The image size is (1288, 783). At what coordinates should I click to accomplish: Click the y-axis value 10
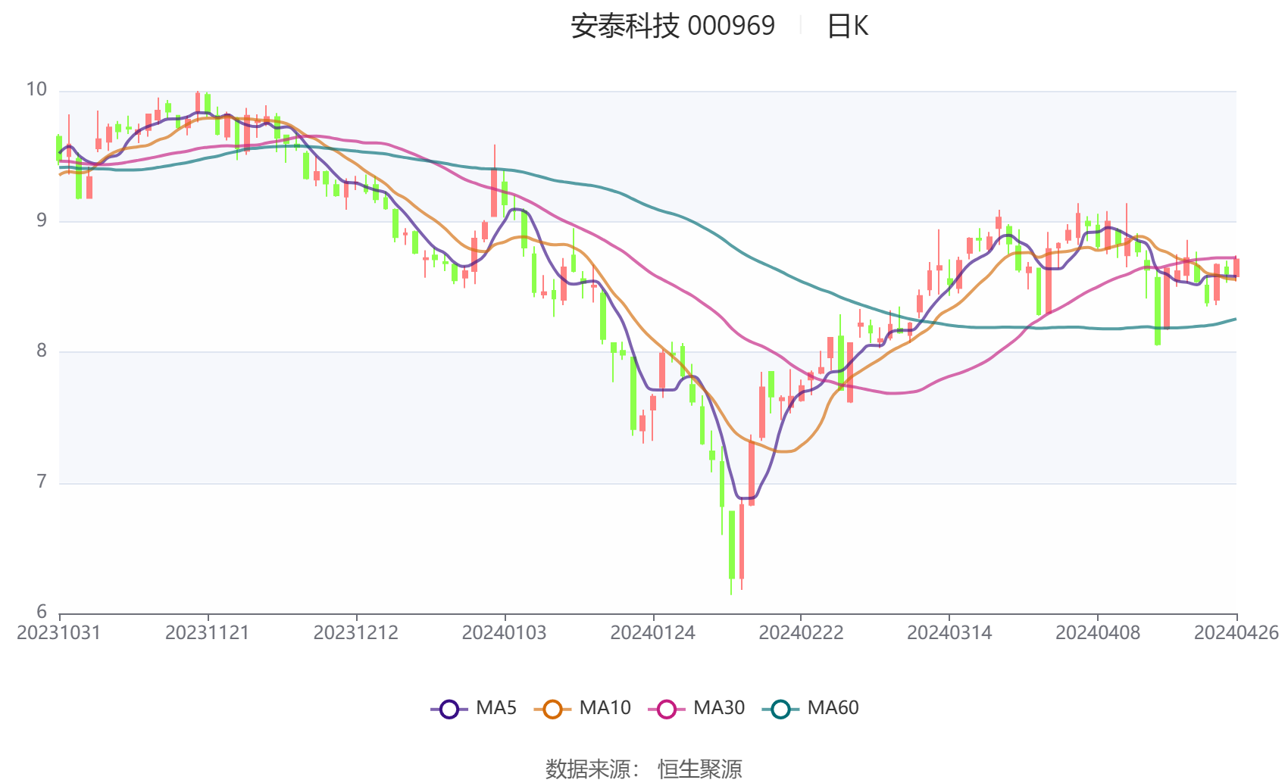coord(36,90)
